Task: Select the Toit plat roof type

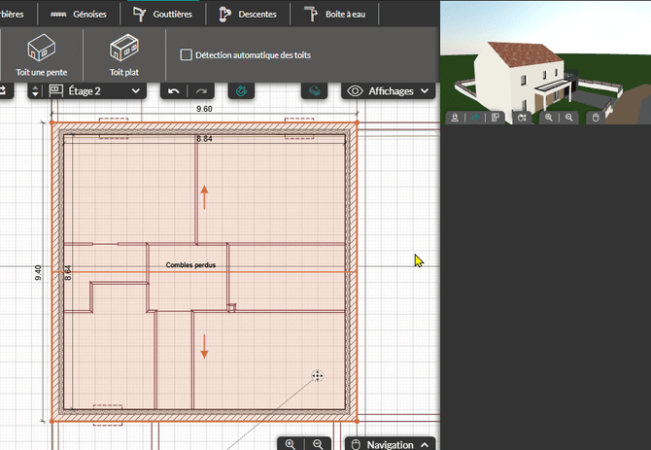Action: [x=124, y=54]
